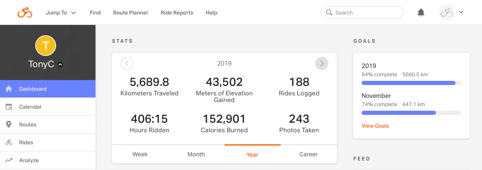482x170 pixels.
Task: Open the Route Planner page
Action: point(130,12)
